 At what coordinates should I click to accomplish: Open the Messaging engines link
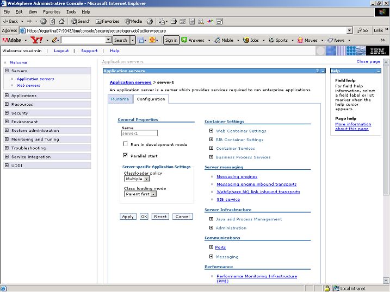pos(237,176)
